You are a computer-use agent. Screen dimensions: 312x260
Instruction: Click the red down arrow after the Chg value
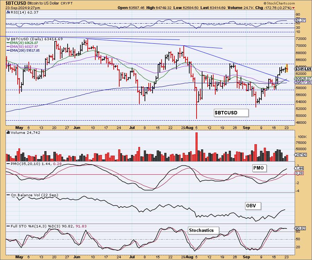point(294,8)
